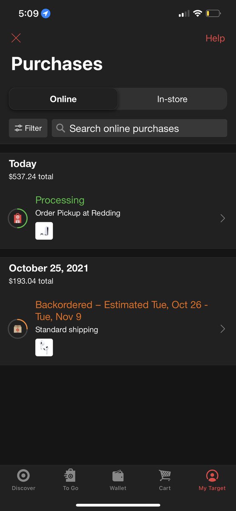Expand the Processing order with its chevron
The height and width of the screenshot is (511, 236).
tap(222, 218)
